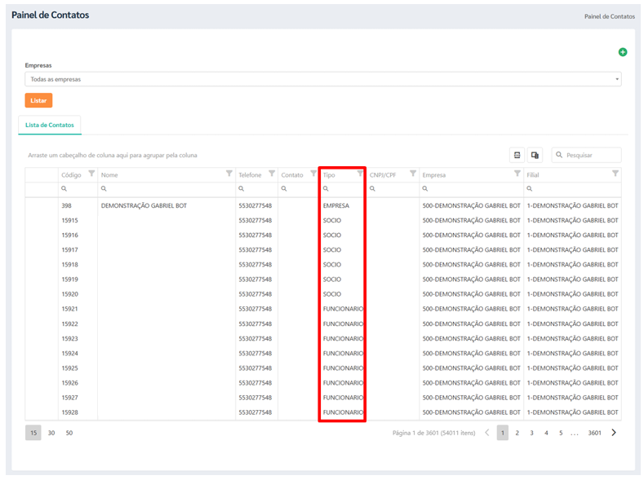The height and width of the screenshot is (480, 644).
Task: Click the Empresa cell in row 15925
Action: [x=472, y=368]
